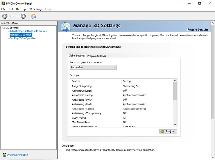This screenshot has height=160, width=215.
Task: Click the Manage 3D Settings header cube icon
Action: (x=66, y=26)
